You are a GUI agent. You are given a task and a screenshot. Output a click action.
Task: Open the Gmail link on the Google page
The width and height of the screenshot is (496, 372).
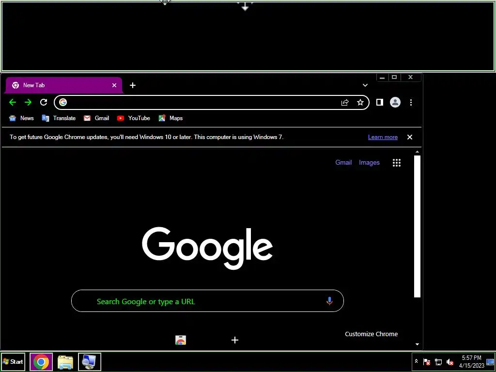[343, 162]
